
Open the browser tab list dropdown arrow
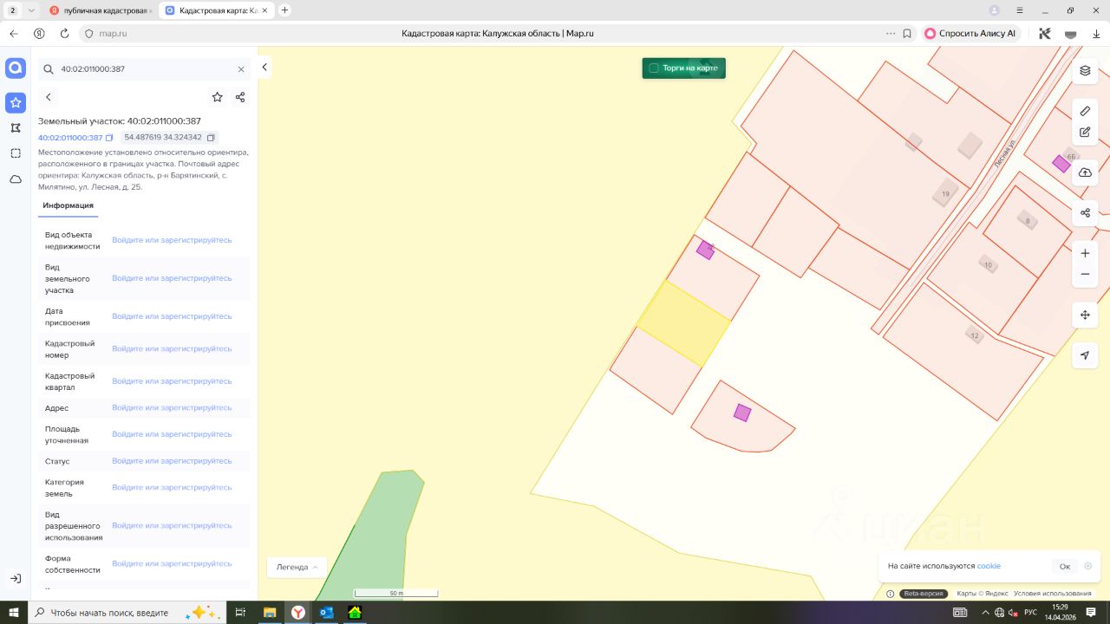coord(32,10)
